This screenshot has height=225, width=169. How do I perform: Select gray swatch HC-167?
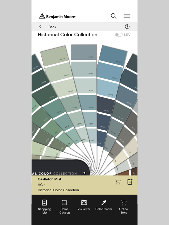click(x=125, y=136)
